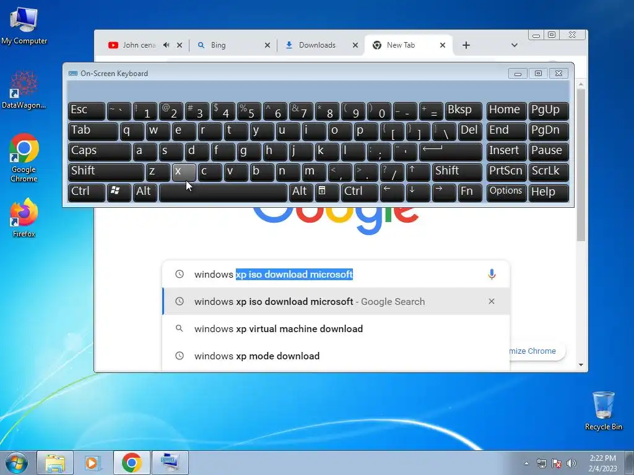Toggle the right Alt key
634x475 pixels.
301,193
